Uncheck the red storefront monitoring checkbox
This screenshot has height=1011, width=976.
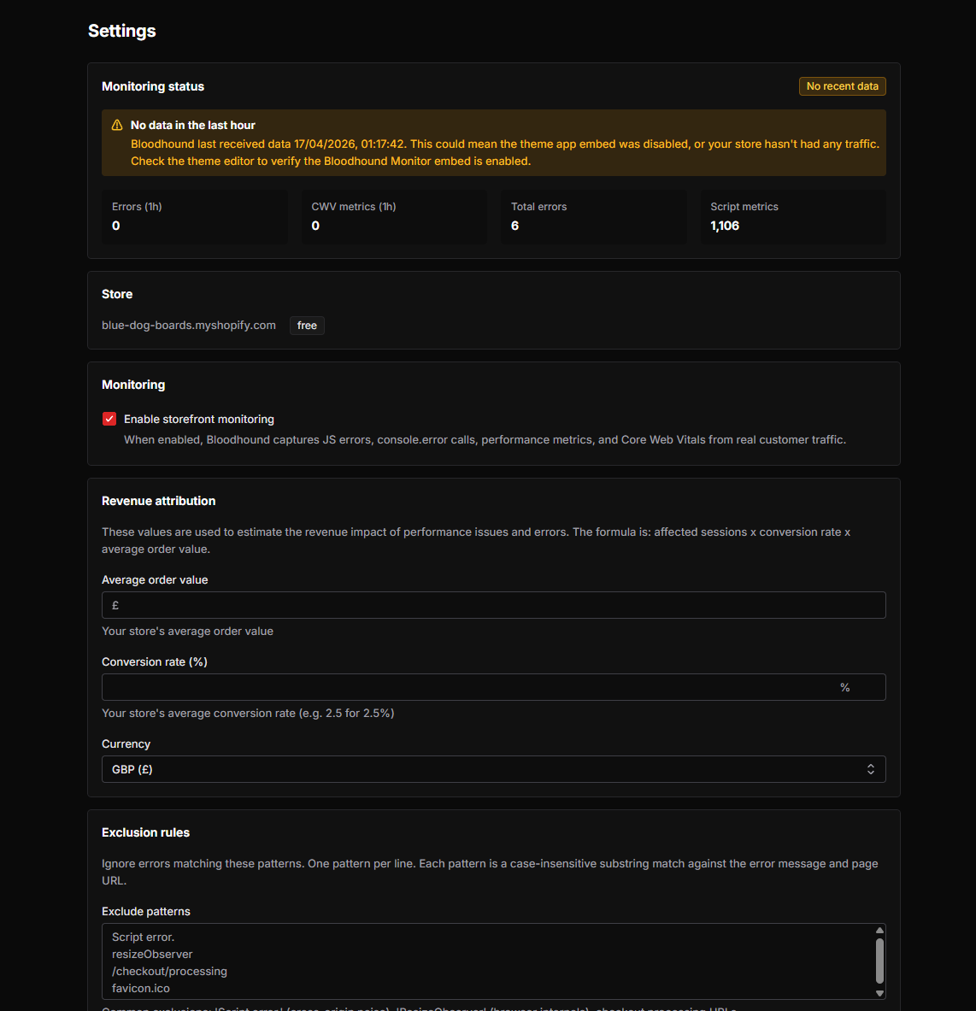(x=109, y=419)
